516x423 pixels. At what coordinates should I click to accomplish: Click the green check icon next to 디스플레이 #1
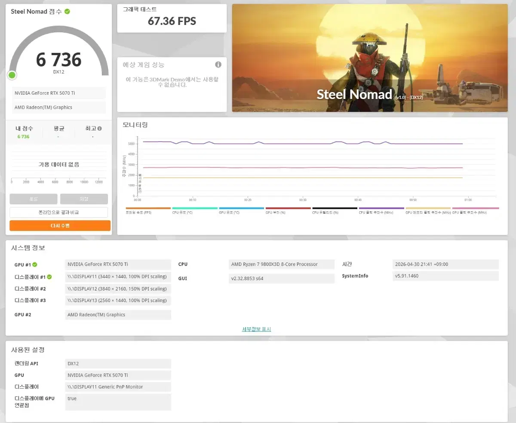49,277
